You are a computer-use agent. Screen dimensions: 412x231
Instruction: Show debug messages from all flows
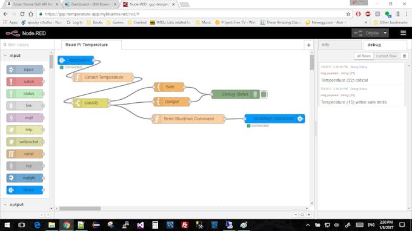[x=364, y=56]
